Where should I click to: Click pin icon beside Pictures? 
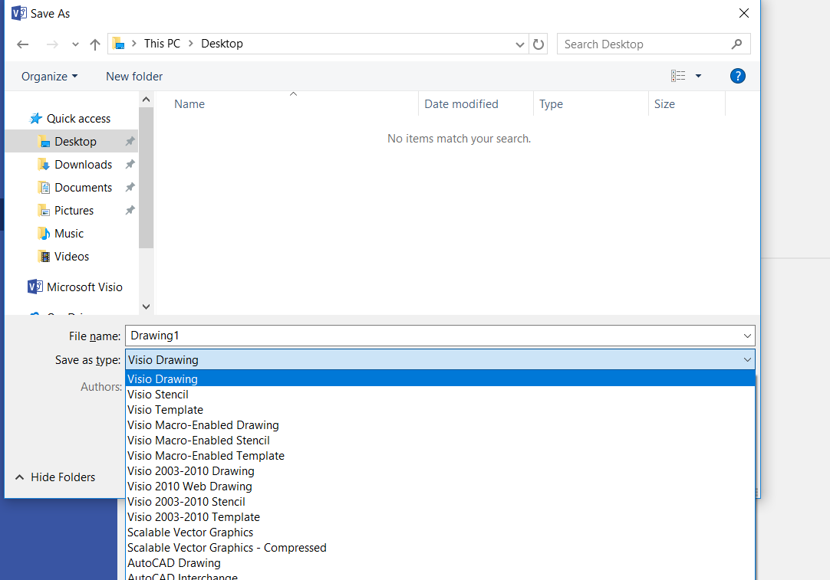[130, 211]
